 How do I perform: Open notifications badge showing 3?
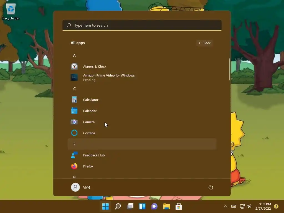(276, 206)
